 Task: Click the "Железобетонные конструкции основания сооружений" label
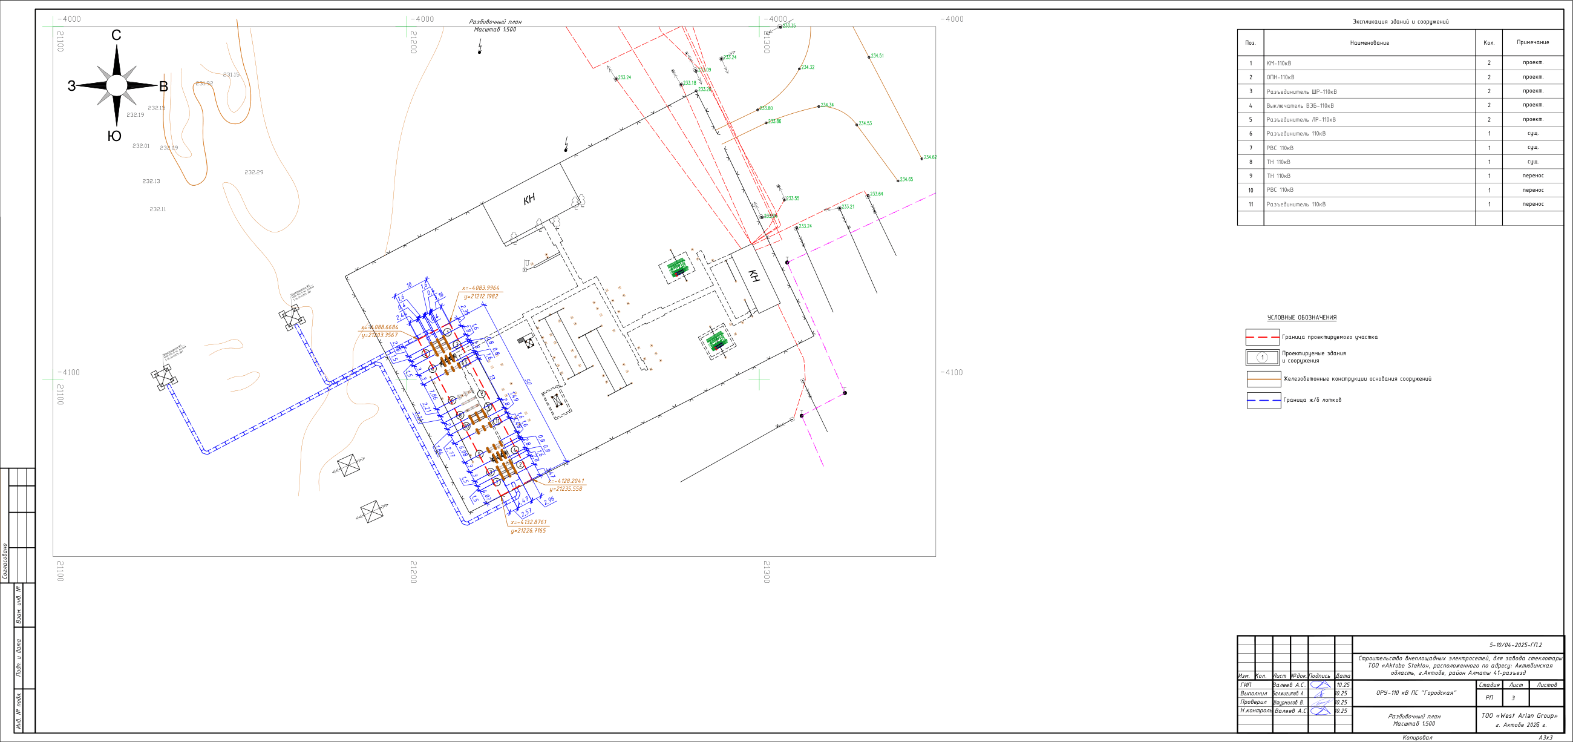(x=1357, y=379)
